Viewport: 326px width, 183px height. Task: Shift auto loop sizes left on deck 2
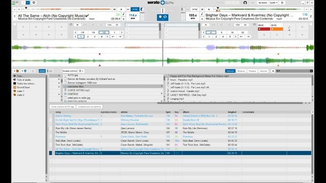(x=204, y=33)
